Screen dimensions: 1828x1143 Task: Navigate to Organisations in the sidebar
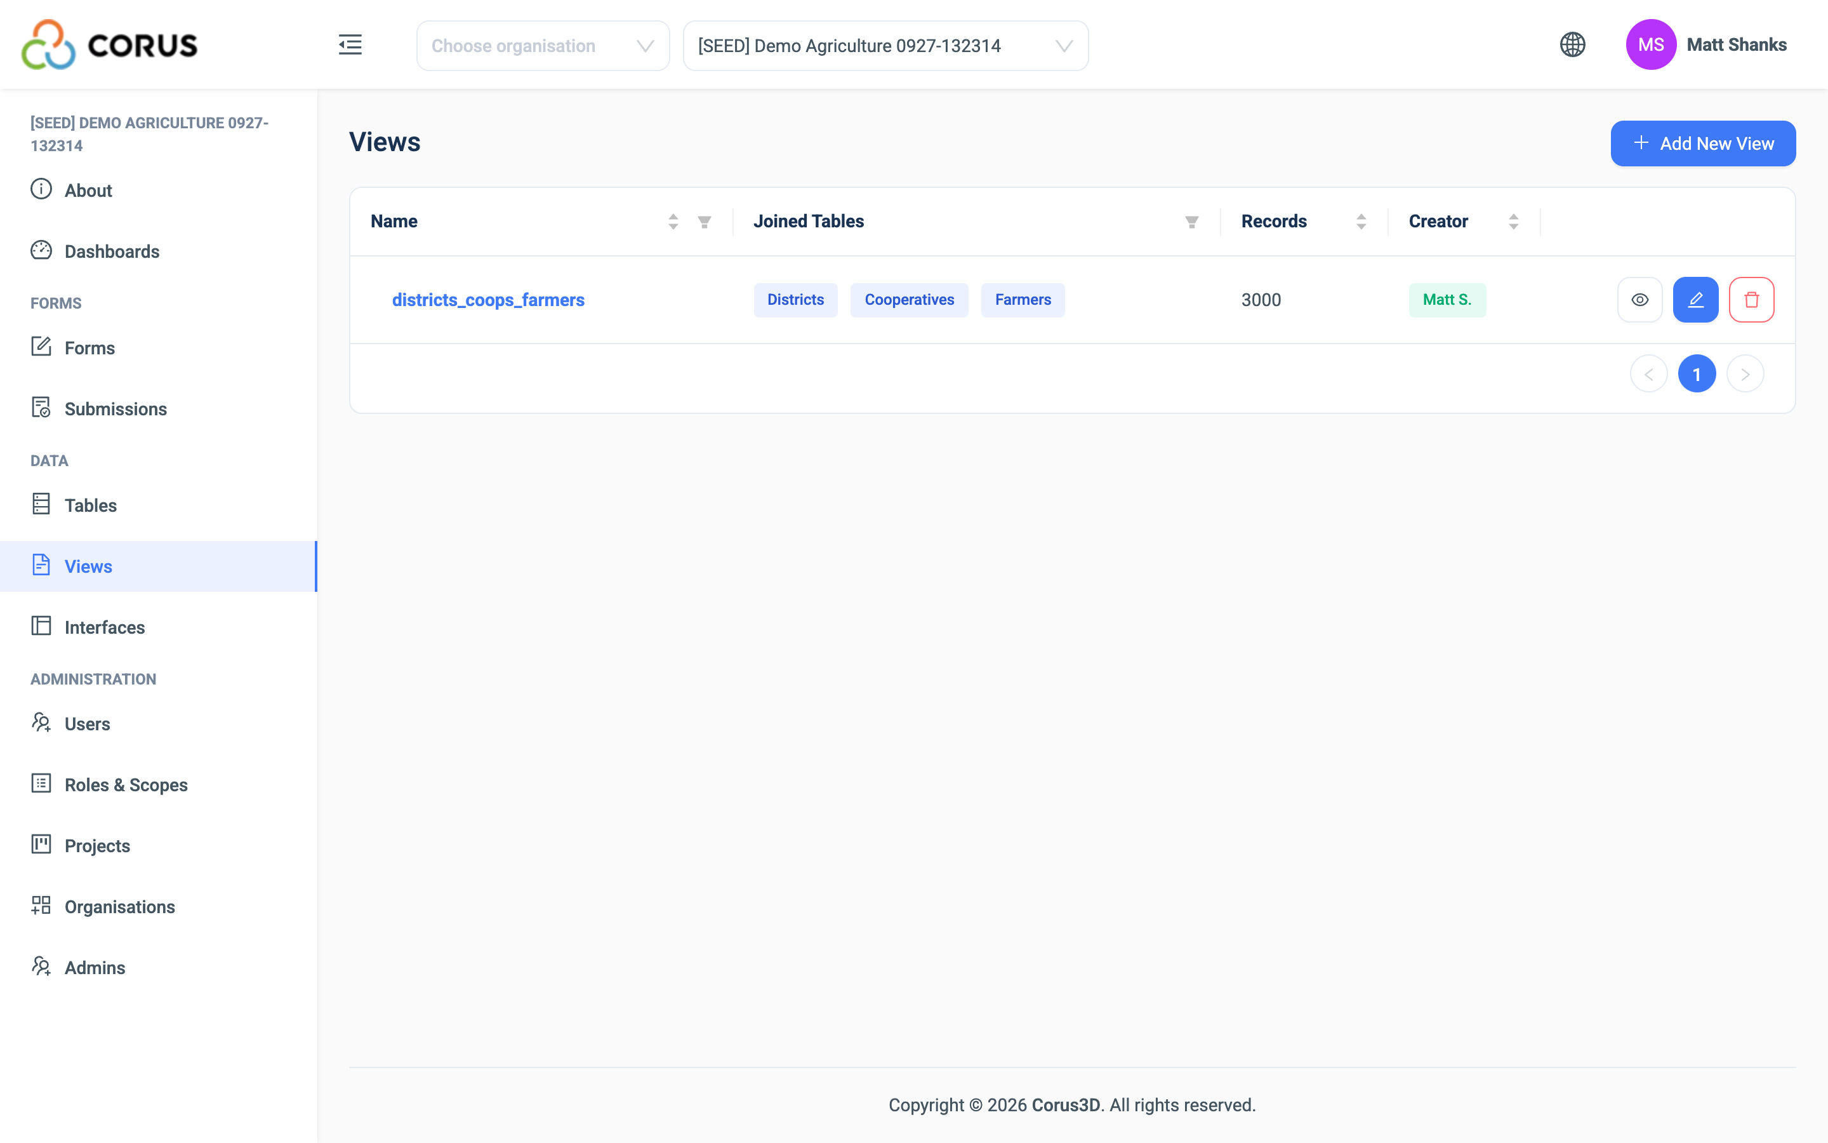point(159,906)
